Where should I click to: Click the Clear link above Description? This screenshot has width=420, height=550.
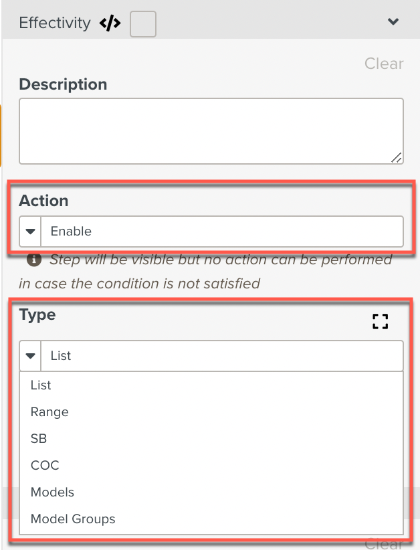[384, 64]
